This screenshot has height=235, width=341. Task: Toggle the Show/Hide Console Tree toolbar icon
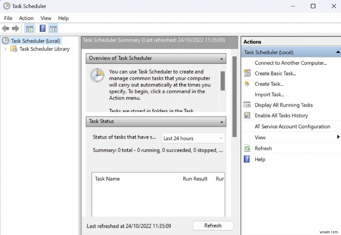29,29
